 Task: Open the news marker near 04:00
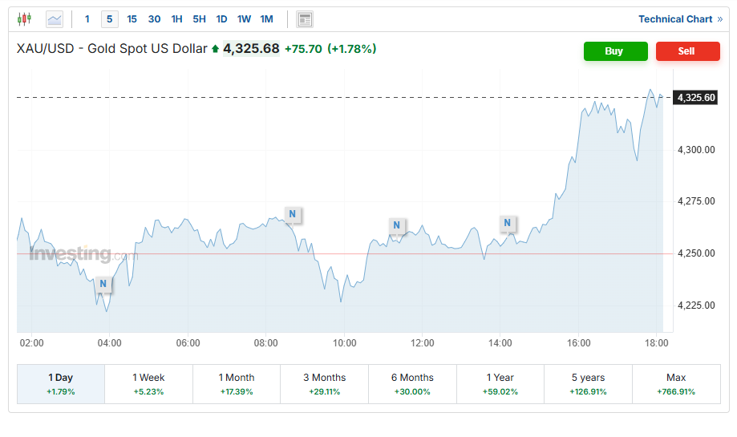click(103, 283)
